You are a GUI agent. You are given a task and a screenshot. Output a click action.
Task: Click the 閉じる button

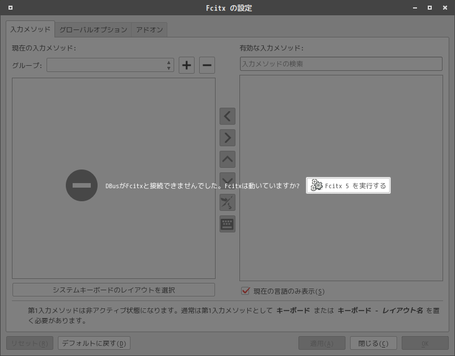[373, 343]
